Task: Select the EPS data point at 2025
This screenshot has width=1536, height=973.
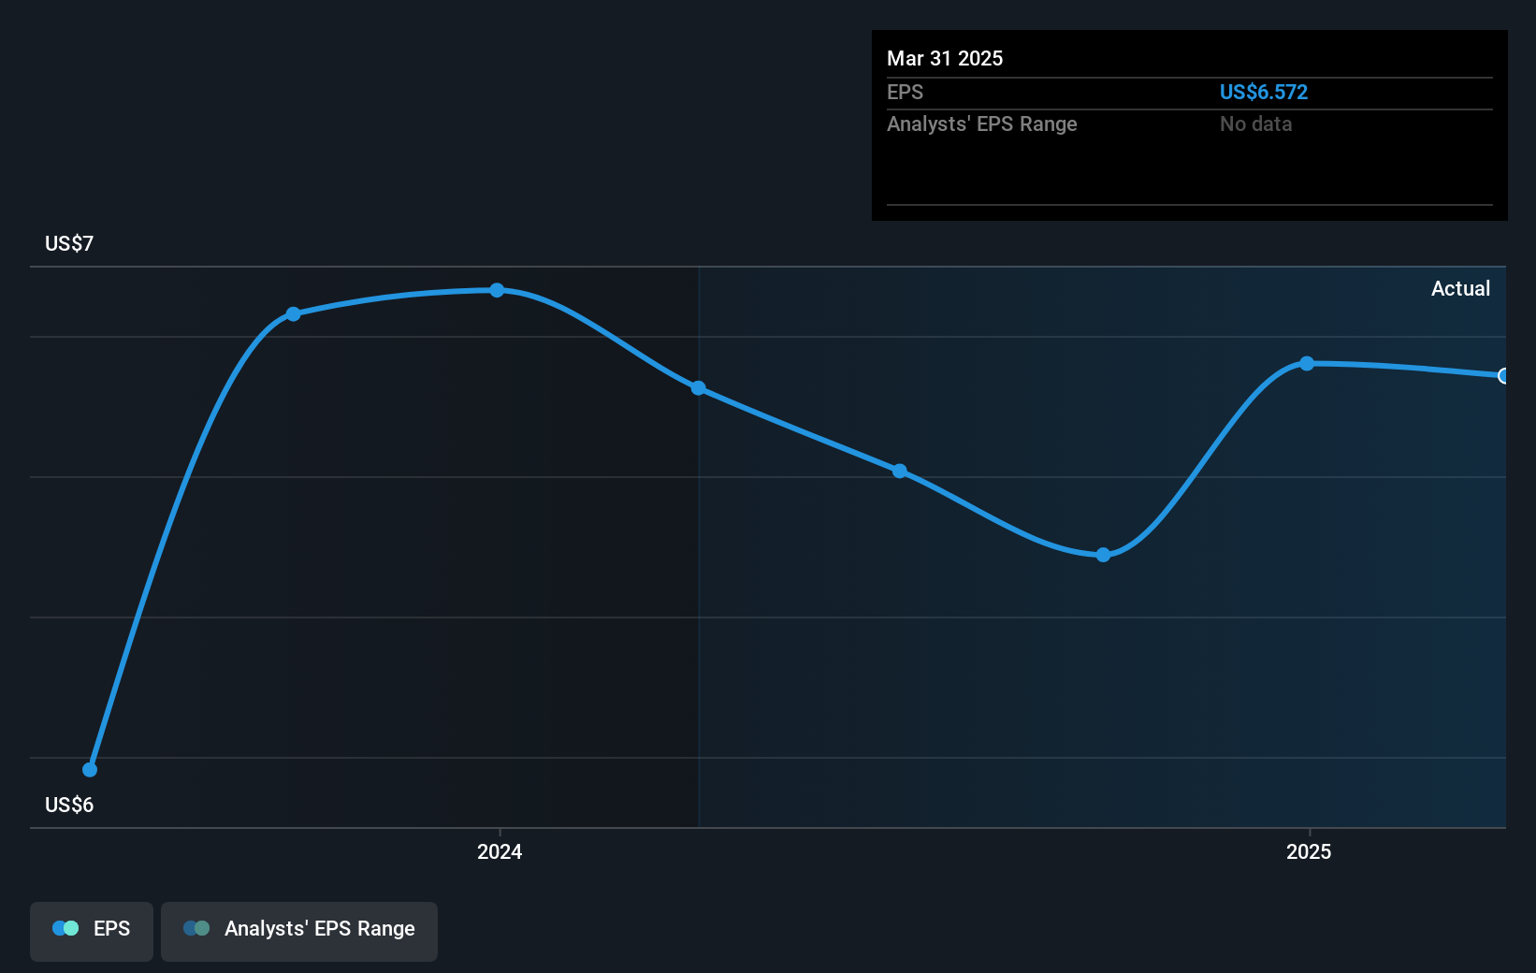Action: click(x=1307, y=363)
